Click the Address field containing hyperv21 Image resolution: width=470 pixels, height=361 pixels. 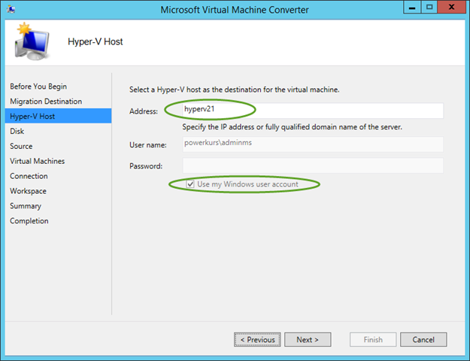point(312,111)
